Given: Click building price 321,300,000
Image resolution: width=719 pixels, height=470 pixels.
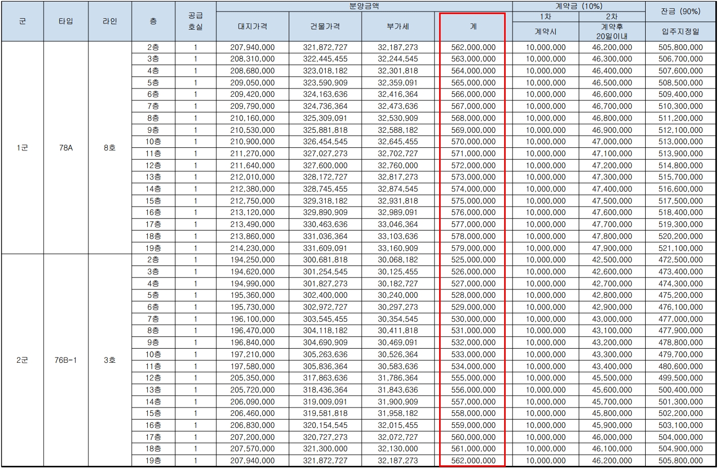Looking at the screenshot, I should pyautogui.click(x=325, y=449).
